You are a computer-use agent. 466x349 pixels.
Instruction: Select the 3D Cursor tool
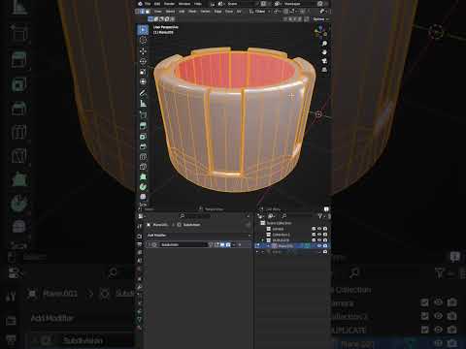point(143,41)
